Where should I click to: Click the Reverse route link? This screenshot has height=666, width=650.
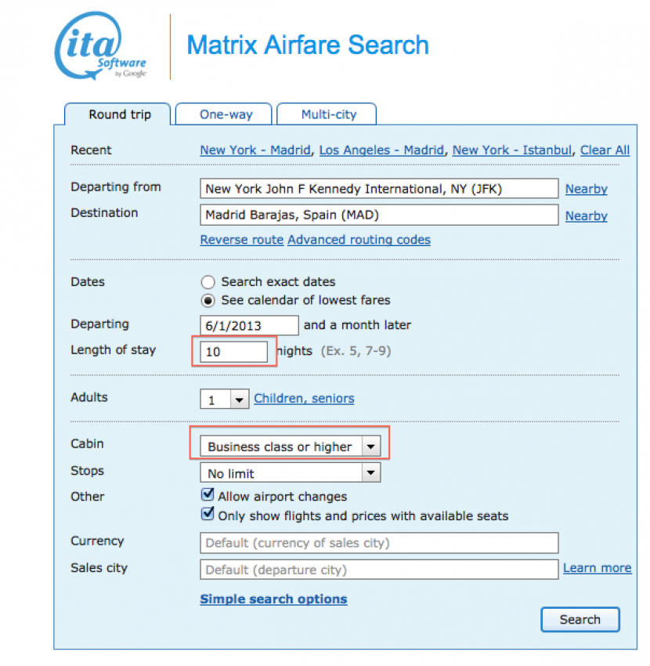[241, 240]
